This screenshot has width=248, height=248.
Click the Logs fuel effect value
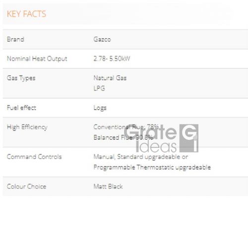pyautogui.click(x=100, y=108)
